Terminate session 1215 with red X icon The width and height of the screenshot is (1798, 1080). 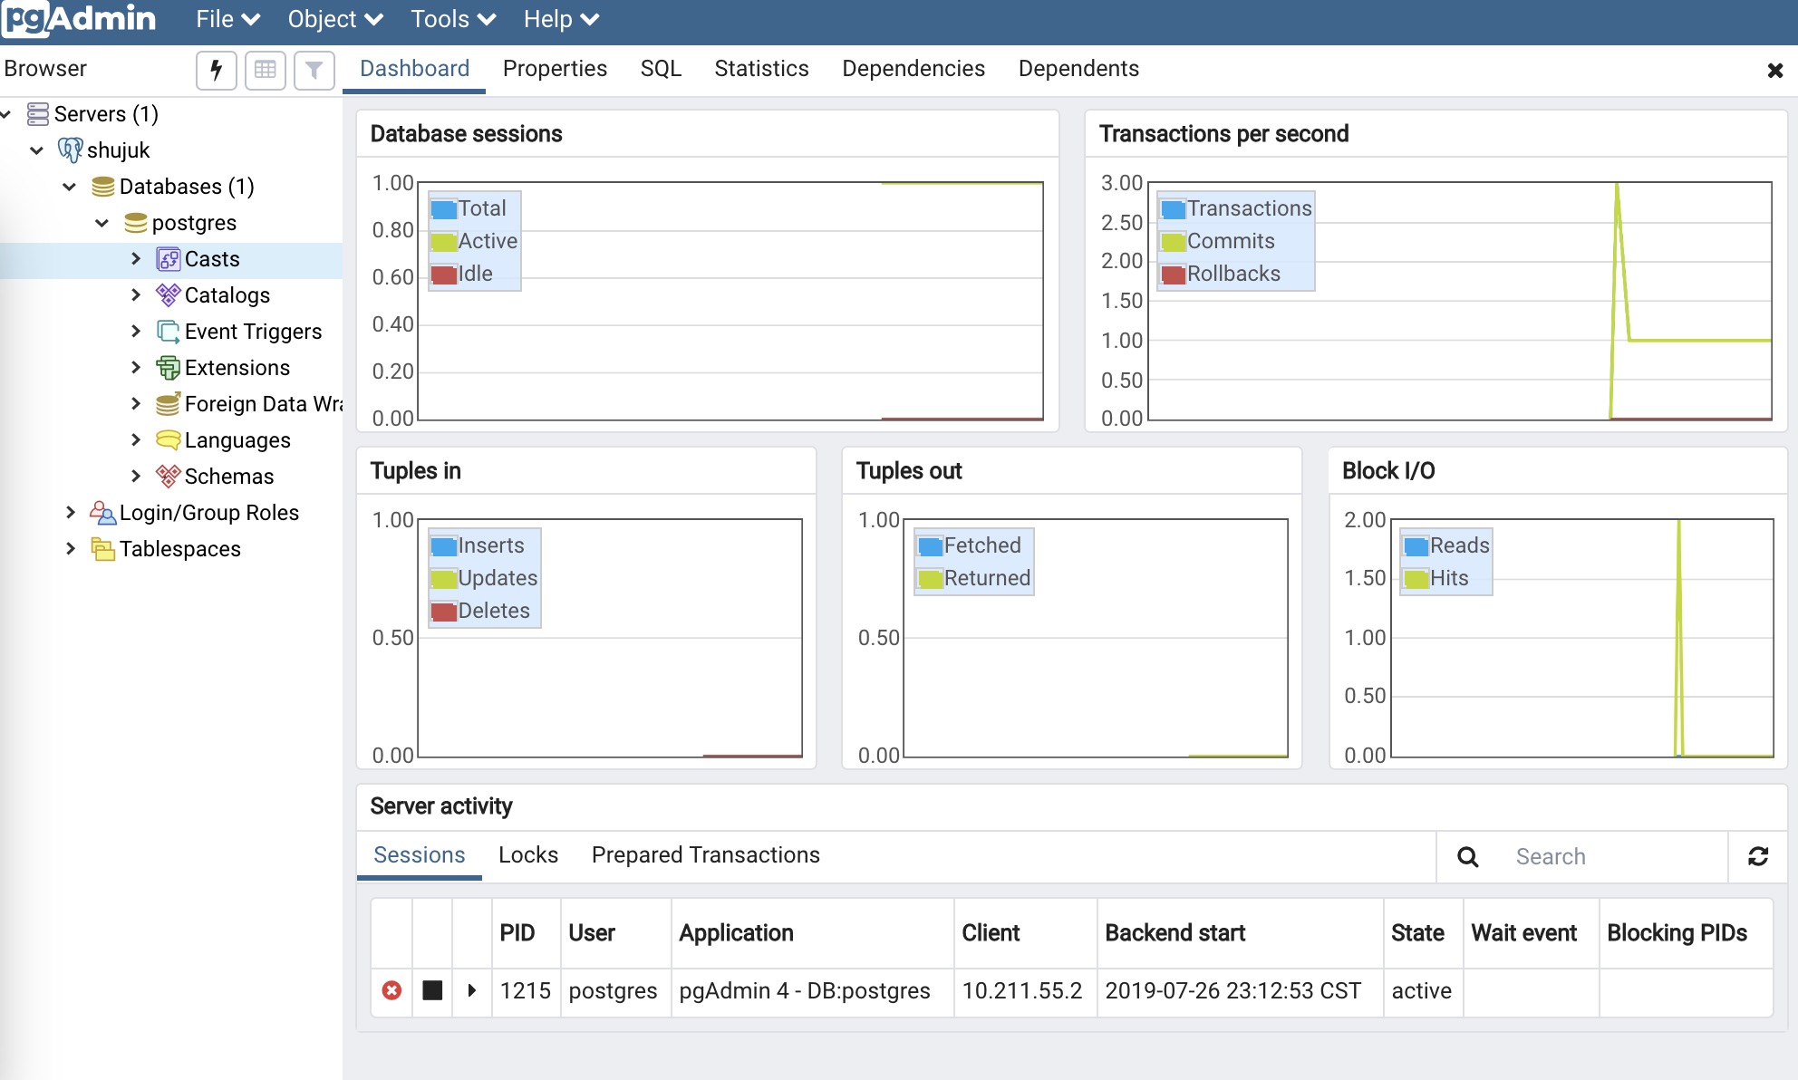tap(391, 990)
